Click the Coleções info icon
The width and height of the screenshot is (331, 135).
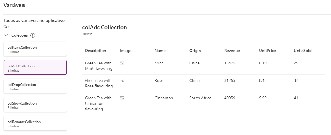point(33,35)
